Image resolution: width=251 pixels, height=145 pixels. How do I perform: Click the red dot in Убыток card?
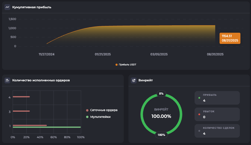click(199, 114)
